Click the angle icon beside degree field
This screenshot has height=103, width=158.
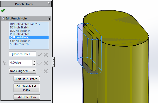tap(4, 63)
